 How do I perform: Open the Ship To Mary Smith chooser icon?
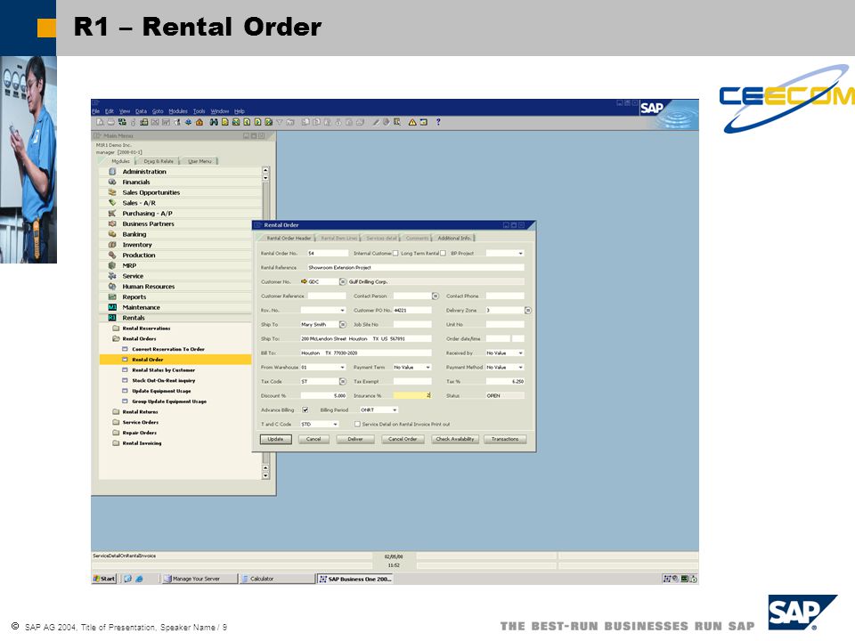[x=342, y=324]
